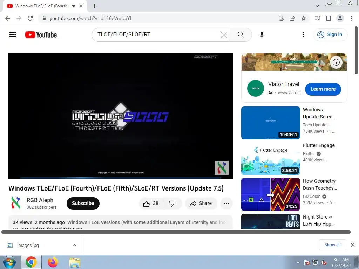Subscribe to RGB Aleph
This screenshot has height=269, width=359.
coord(83,203)
